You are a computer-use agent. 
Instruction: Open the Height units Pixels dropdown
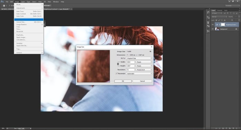[x=144, y=66]
